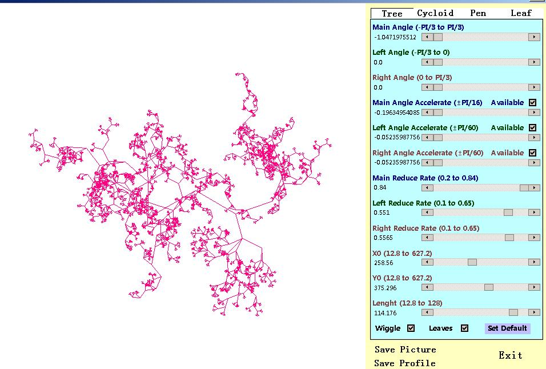Image resolution: width=546 pixels, height=369 pixels.
Task: Increase Right Angle Accelerate with right arrow
Action: [x=534, y=163]
